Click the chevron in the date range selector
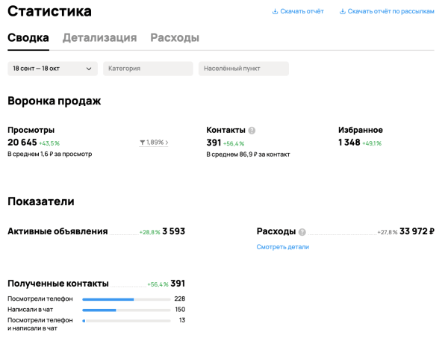Screen dimensions: 448x347 (89, 69)
